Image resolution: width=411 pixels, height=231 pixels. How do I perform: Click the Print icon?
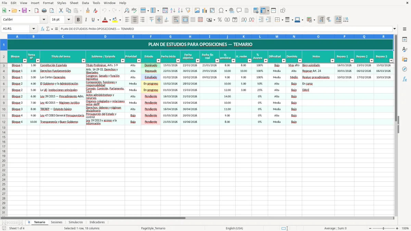click(44, 11)
